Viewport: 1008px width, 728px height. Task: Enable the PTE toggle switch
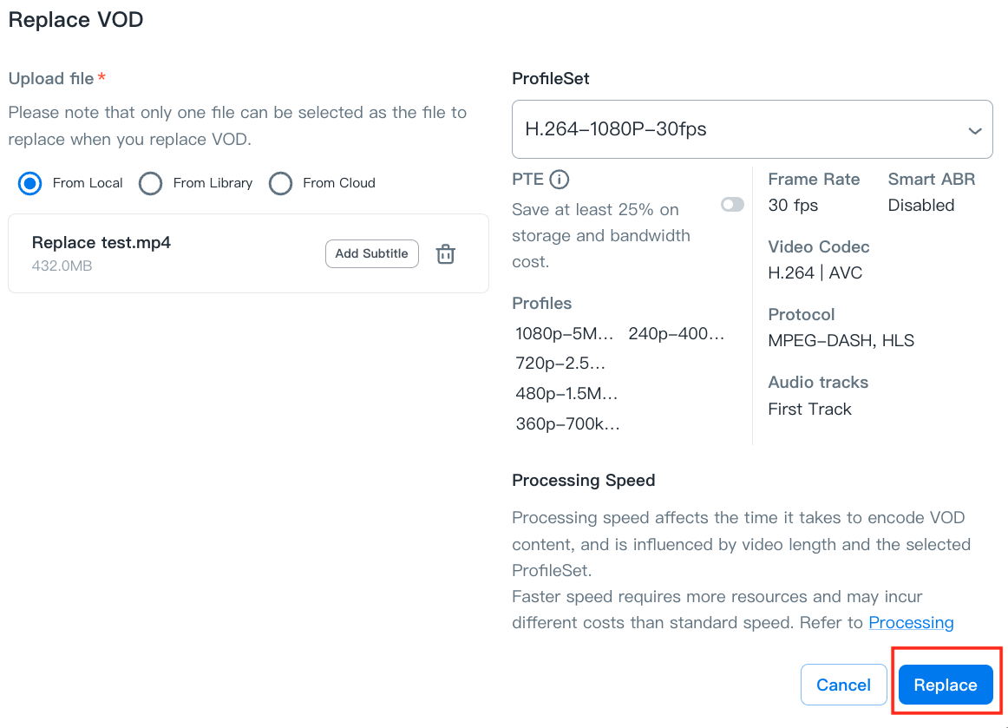tap(732, 205)
